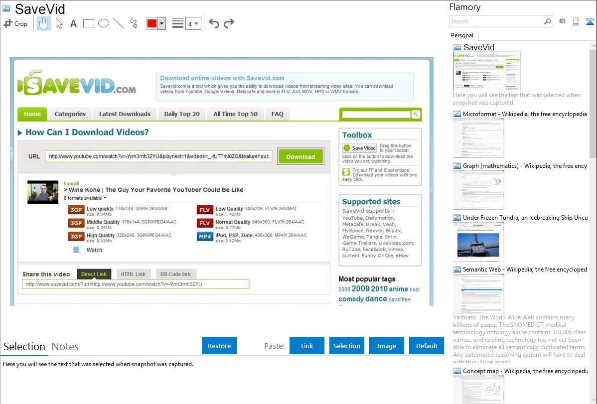This screenshot has height=404, width=597.
Task: Click the Paste Selection button
Action: 346,346
